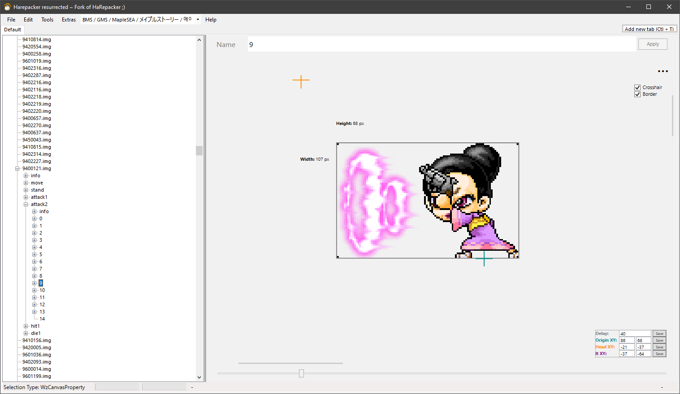Save the Delay value

point(659,334)
